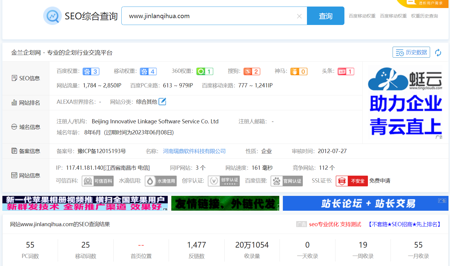Open the 新一代苹果相册视频推 ad banner
This screenshot has width=450, height=266.
(x=85, y=203)
